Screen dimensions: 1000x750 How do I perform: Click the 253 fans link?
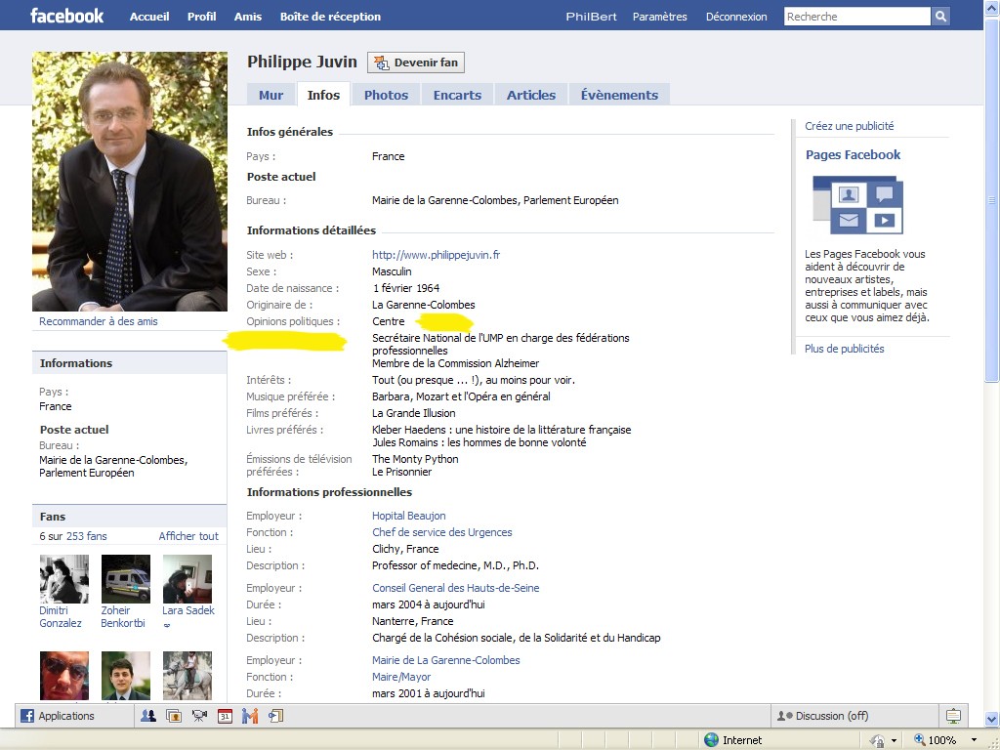[x=86, y=536]
